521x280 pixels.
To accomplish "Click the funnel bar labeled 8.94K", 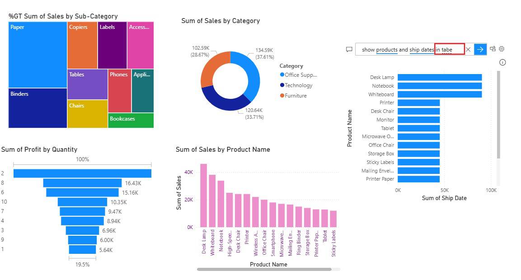I will pos(82,221).
